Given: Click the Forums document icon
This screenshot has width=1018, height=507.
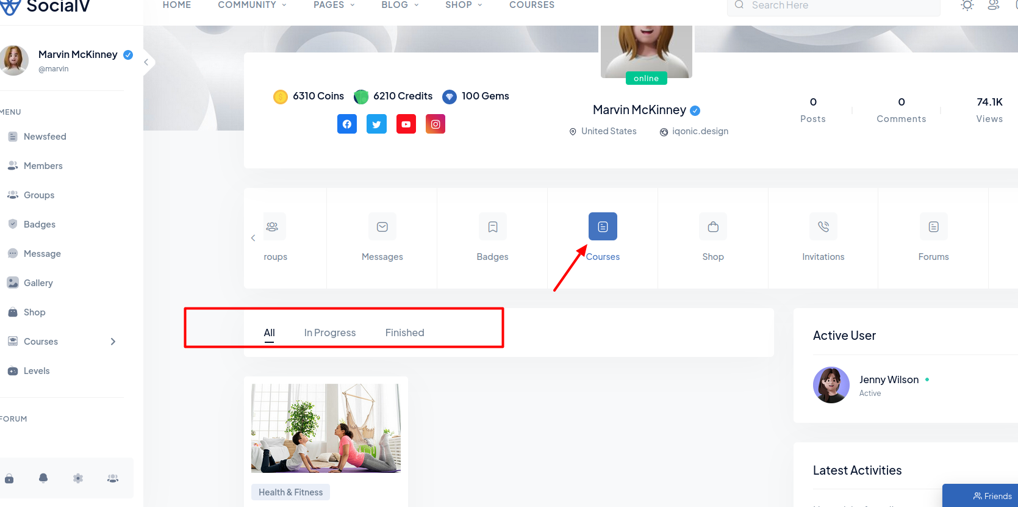Looking at the screenshot, I should tap(934, 226).
